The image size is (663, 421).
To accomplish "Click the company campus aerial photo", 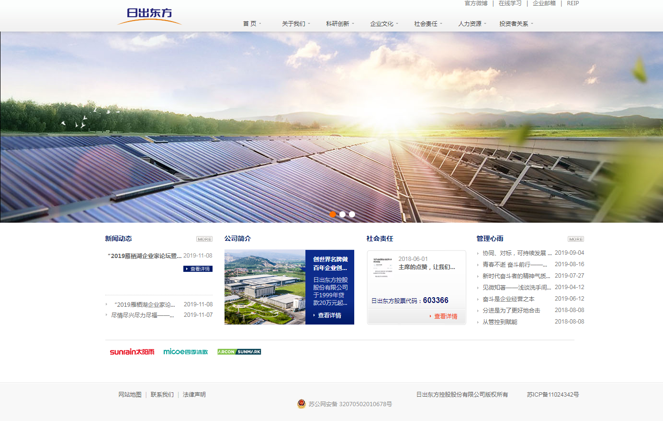I will tap(265, 287).
